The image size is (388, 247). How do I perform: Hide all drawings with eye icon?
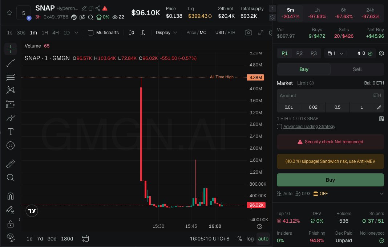[x=11, y=237]
